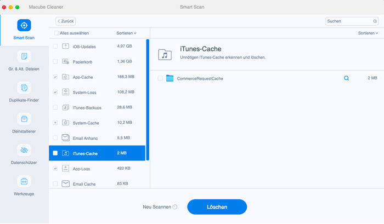
Task: Switch to Werkzeuge label
Action: (x=24, y=194)
